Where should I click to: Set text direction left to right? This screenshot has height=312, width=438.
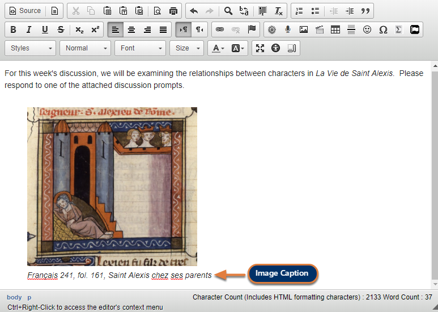(184, 29)
